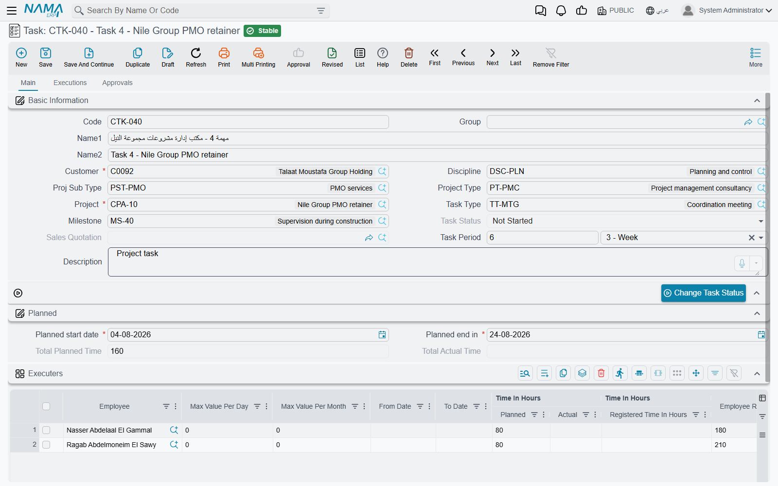Click the Remove Filter icon
The height and width of the screenshot is (486, 778).
[x=551, y=57]
